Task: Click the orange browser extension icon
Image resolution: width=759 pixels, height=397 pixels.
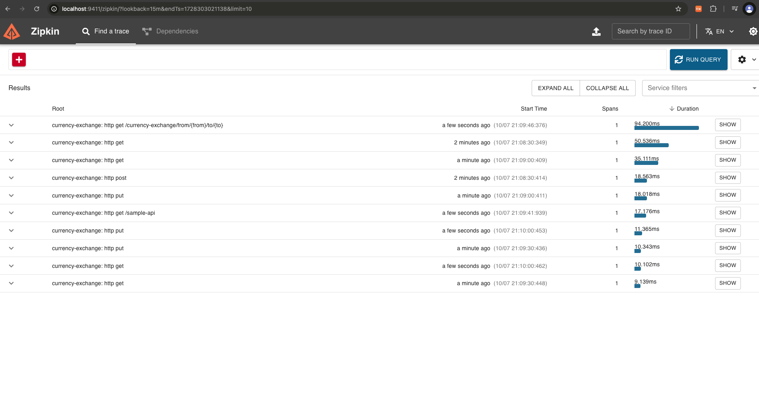Action: tap(699, 9)
